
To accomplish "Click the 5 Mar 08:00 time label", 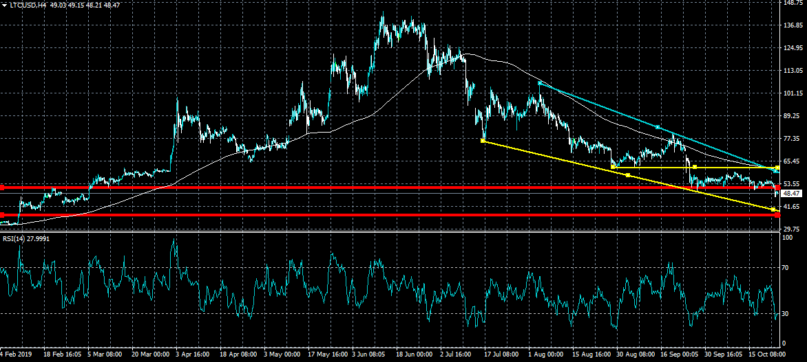I will (x=105, y=355).
